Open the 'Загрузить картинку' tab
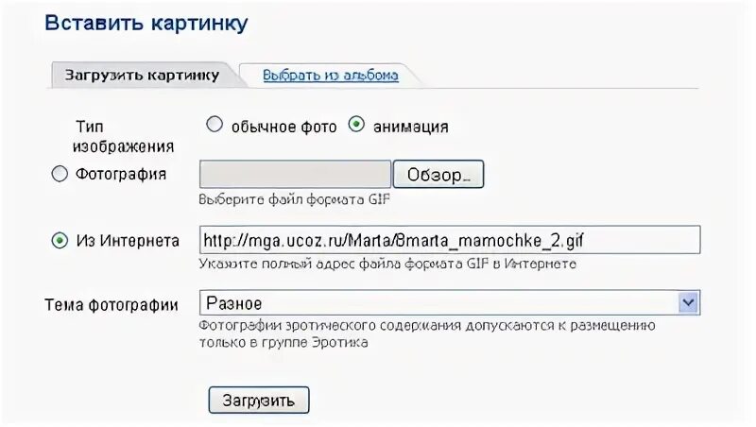756x427 pixels. point(143,76)
